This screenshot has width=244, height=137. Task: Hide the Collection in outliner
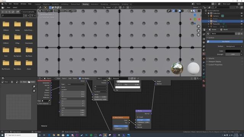tap(242, 13)
